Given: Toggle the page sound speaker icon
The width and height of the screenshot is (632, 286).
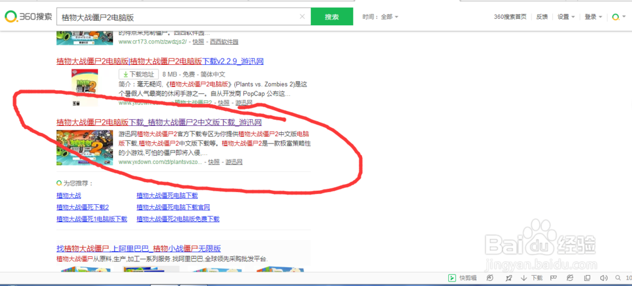Looking at the screenshot, I should pos(604,278).
